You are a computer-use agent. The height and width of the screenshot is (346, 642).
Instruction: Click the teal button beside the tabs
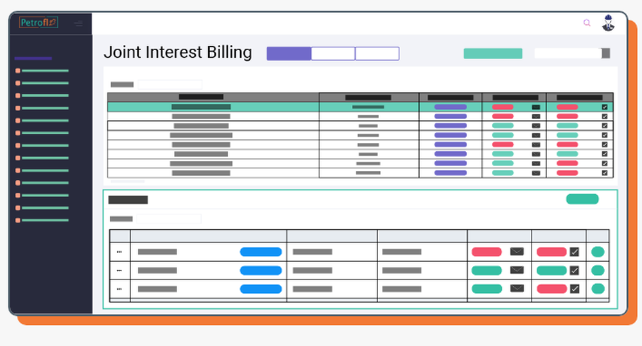[x=492, y=53]
